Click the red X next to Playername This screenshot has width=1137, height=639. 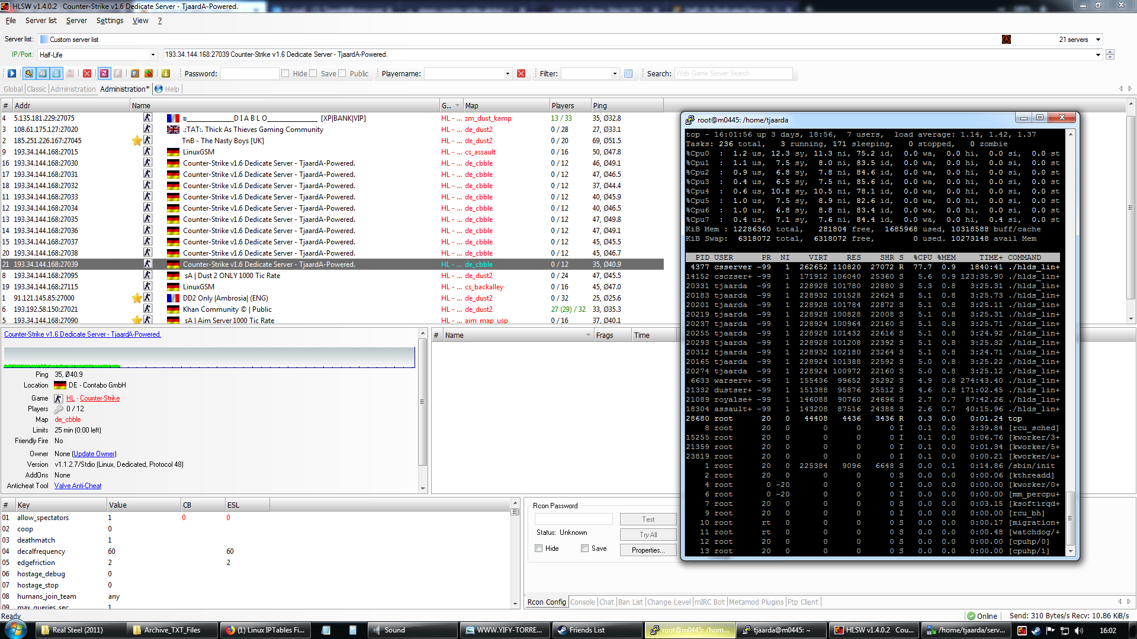[521, 73]
